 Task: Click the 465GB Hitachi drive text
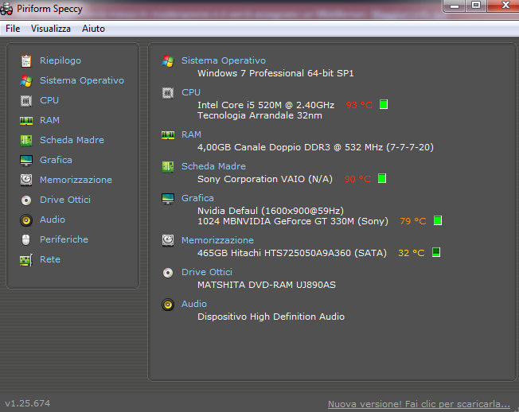point(292,253)
